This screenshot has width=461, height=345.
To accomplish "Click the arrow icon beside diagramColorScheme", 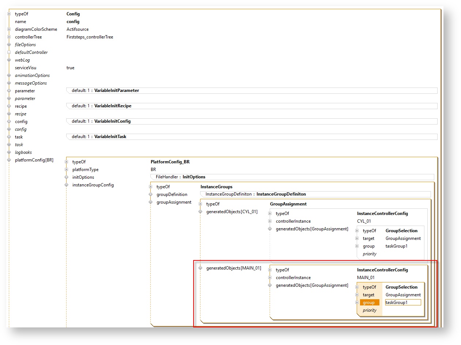I will [x=9, y=29].
